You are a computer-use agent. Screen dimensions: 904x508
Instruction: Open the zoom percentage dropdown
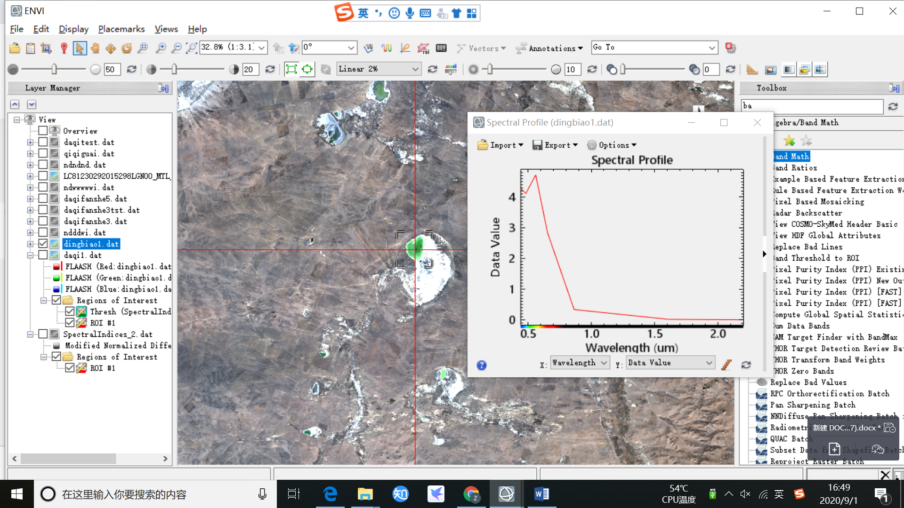coord(262,48)
